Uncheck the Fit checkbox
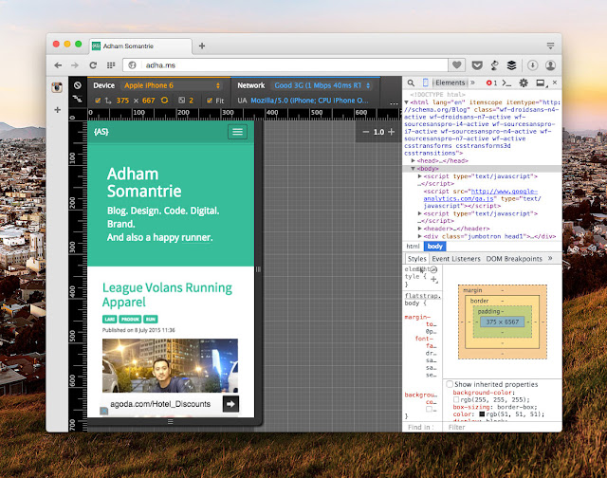Viewport: 607px width, 478px height. 210,101
